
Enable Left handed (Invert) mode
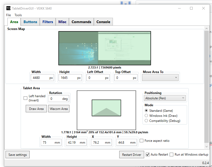(x=25, y=98)
